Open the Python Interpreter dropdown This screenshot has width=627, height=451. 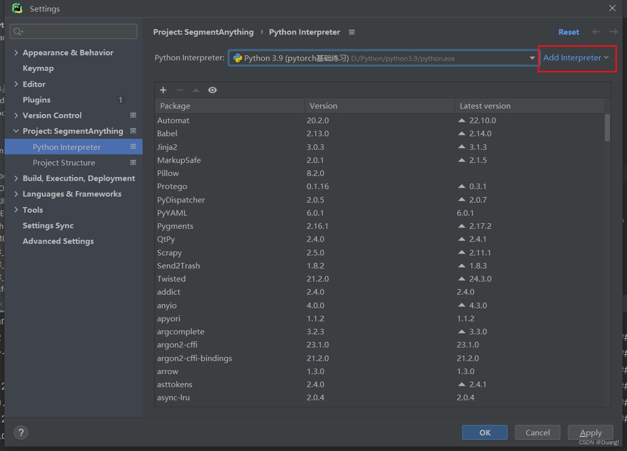point(532,58)
